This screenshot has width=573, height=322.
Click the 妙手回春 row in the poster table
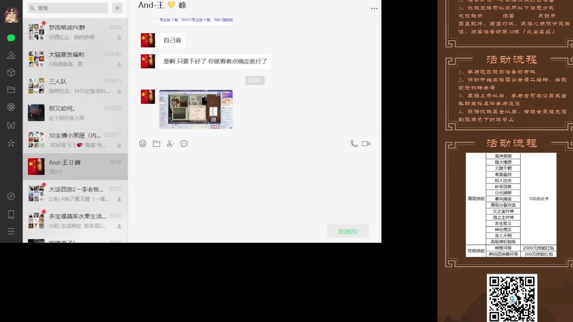click(x=503, y=186)
